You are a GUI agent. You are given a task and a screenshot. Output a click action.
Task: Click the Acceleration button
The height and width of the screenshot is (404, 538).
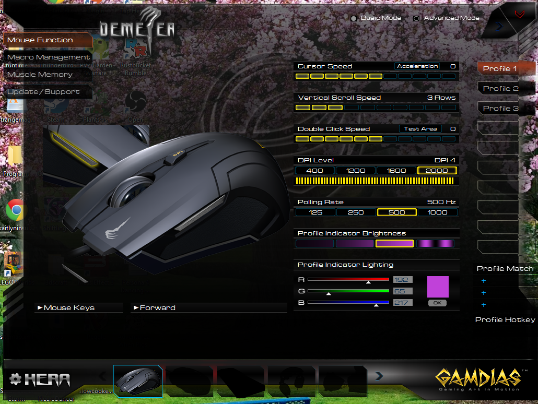pos(417,66)
